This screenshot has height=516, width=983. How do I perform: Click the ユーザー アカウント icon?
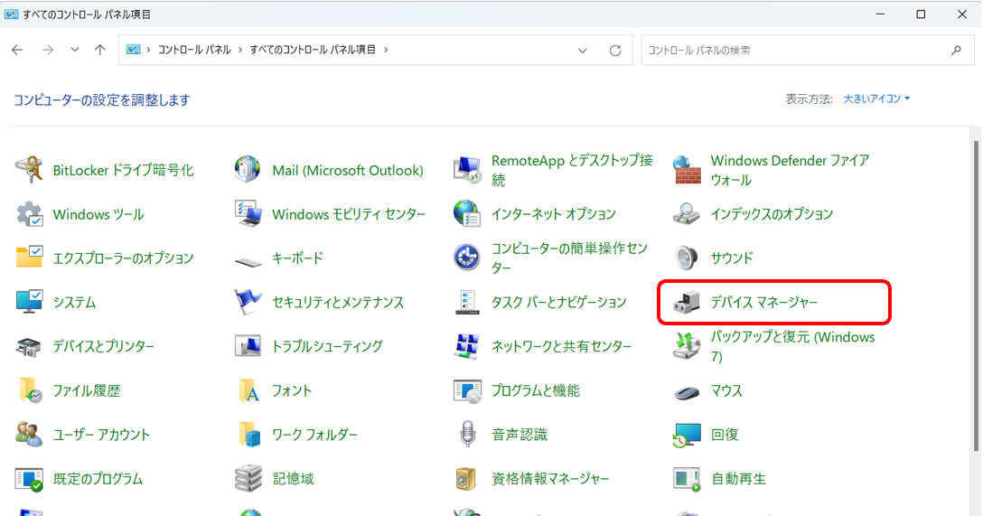(x=29, y=434)
